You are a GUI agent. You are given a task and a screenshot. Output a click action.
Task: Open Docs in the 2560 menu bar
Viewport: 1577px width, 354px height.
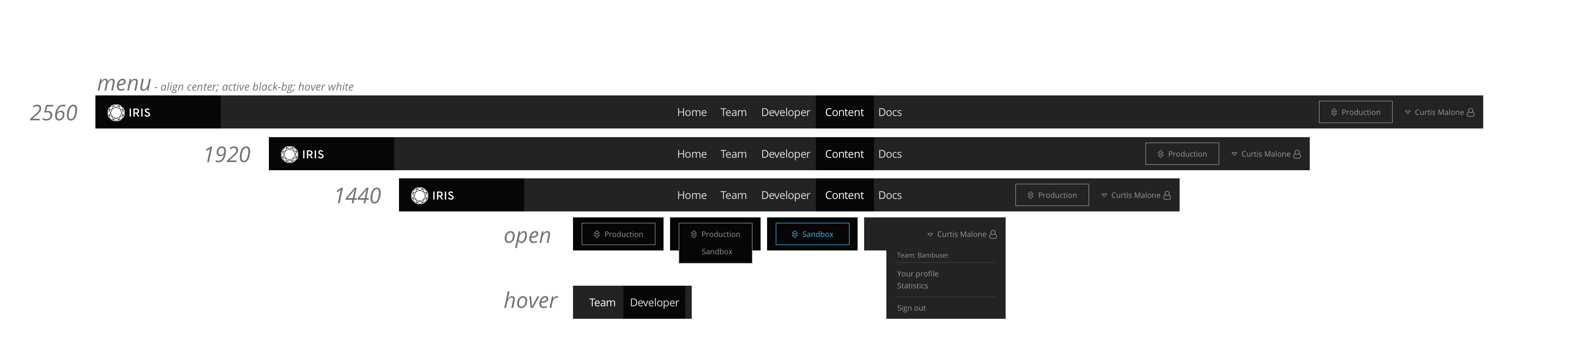coord(890,112)
